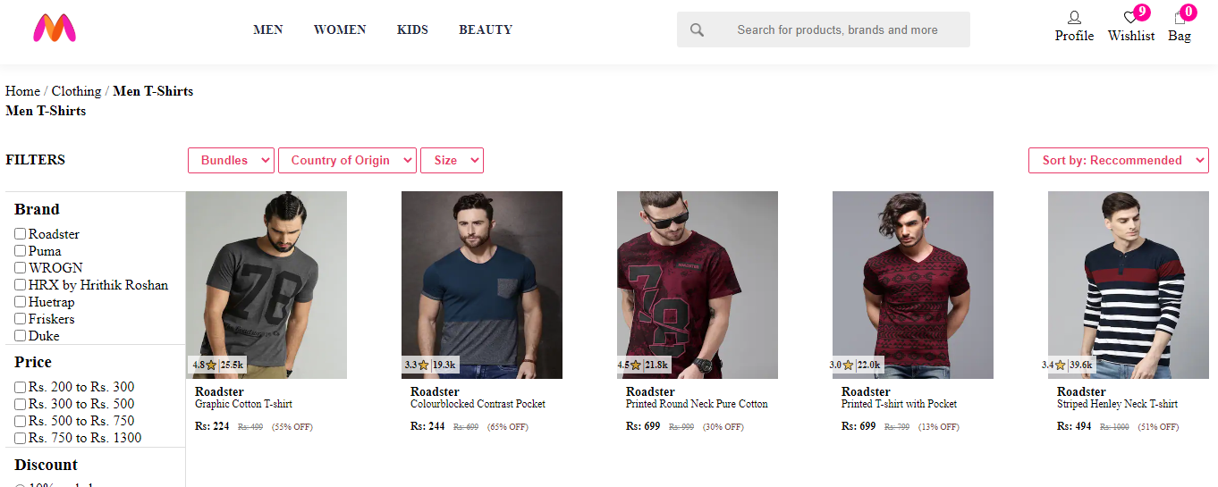Click the rating star on Graphic Cotton T-shirt

pyautogui.click(x=211, y=365)
